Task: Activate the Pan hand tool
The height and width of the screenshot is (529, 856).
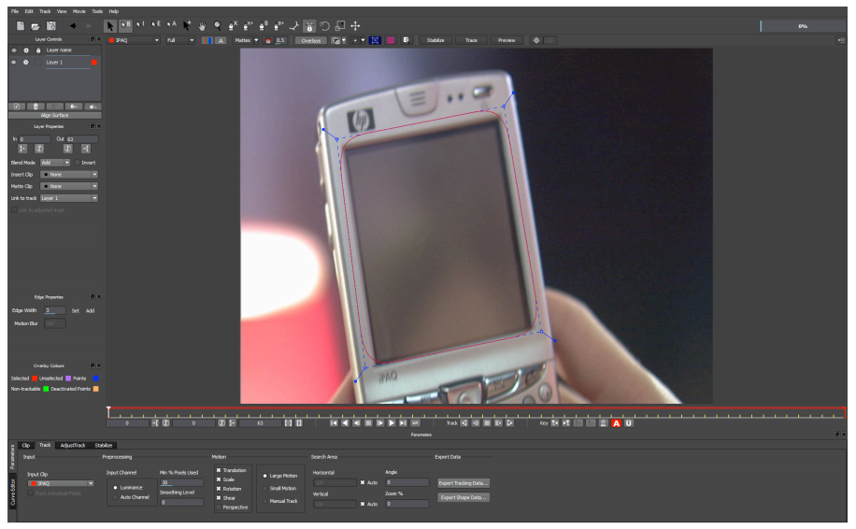Action: coord(202,25)
